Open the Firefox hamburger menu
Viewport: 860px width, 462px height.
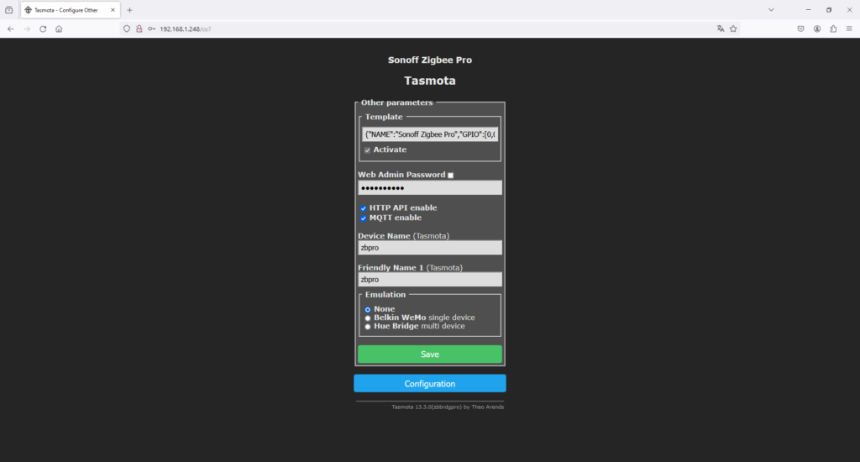coord(849,29)
